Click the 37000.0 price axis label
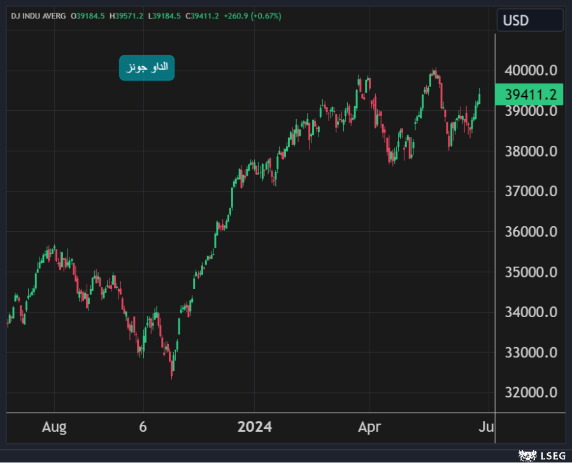The height and width of the screenshot is (463, 572). pyautogui.click(x=531, y=191)
